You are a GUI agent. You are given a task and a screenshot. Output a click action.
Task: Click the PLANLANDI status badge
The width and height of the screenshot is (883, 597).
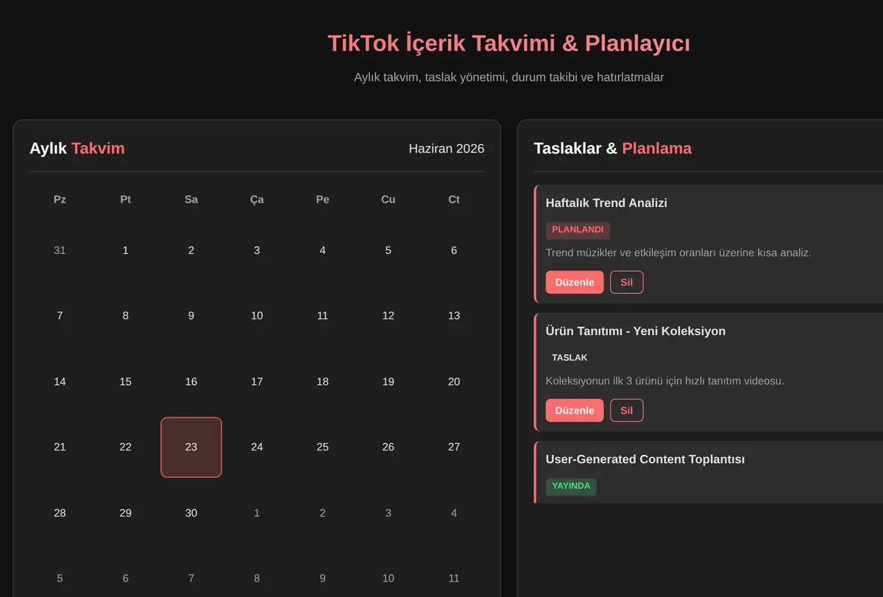pyautogui.click(x=578, y=230)
